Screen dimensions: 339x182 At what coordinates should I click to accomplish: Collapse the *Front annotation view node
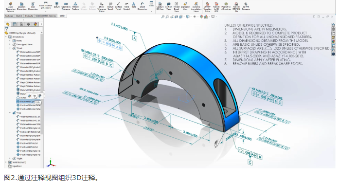coord(10,48)
